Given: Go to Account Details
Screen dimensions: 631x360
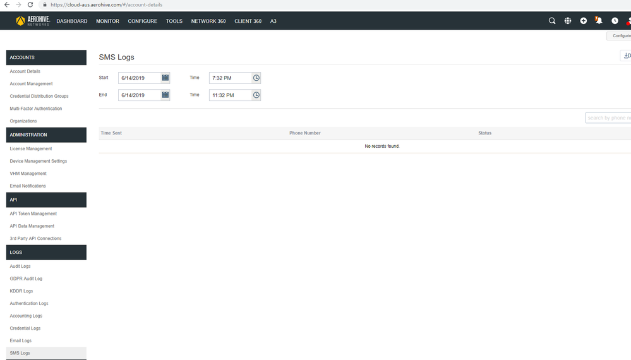Looking at the screenshot, I should coord(25,71).
